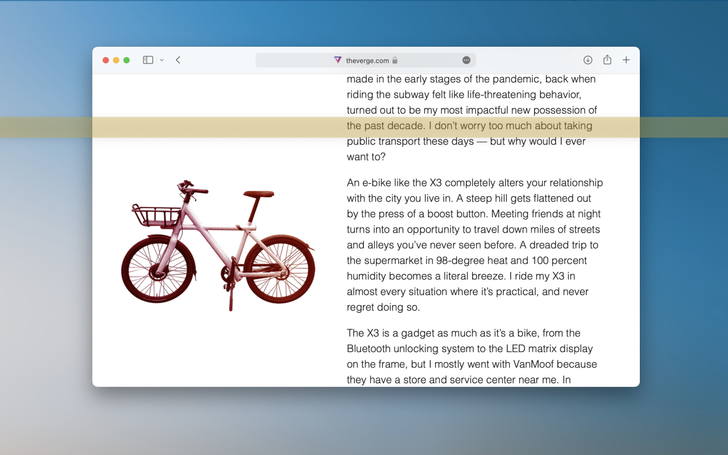728x455 pixels.
Task: Click line 'by the press of a boost button'
Action: (x=474, y=214)
